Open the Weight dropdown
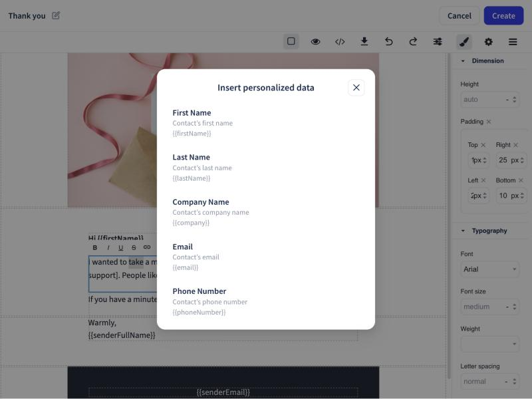This screenshot has height=399, width=532. (x=490, y=344)
